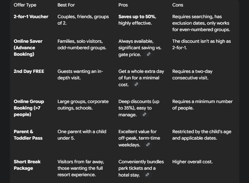Select the 'Pros' column header
The width and height of the screenshot is (249, 183).
[123, 5]
